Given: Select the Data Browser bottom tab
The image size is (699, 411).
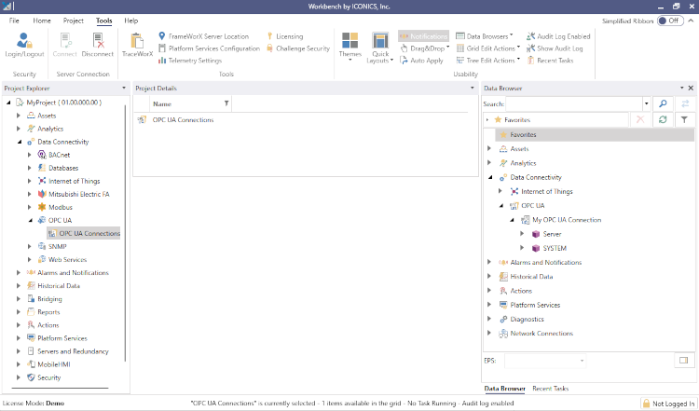Looking at the screenshot, I should point(504,389).
